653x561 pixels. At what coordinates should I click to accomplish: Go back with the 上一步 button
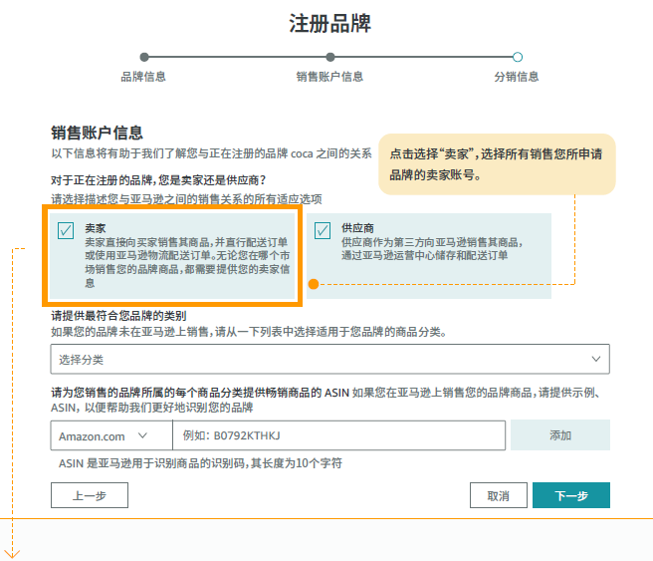(90, 495)
